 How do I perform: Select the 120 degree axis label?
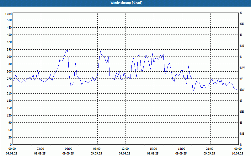[x=9, y=115]
